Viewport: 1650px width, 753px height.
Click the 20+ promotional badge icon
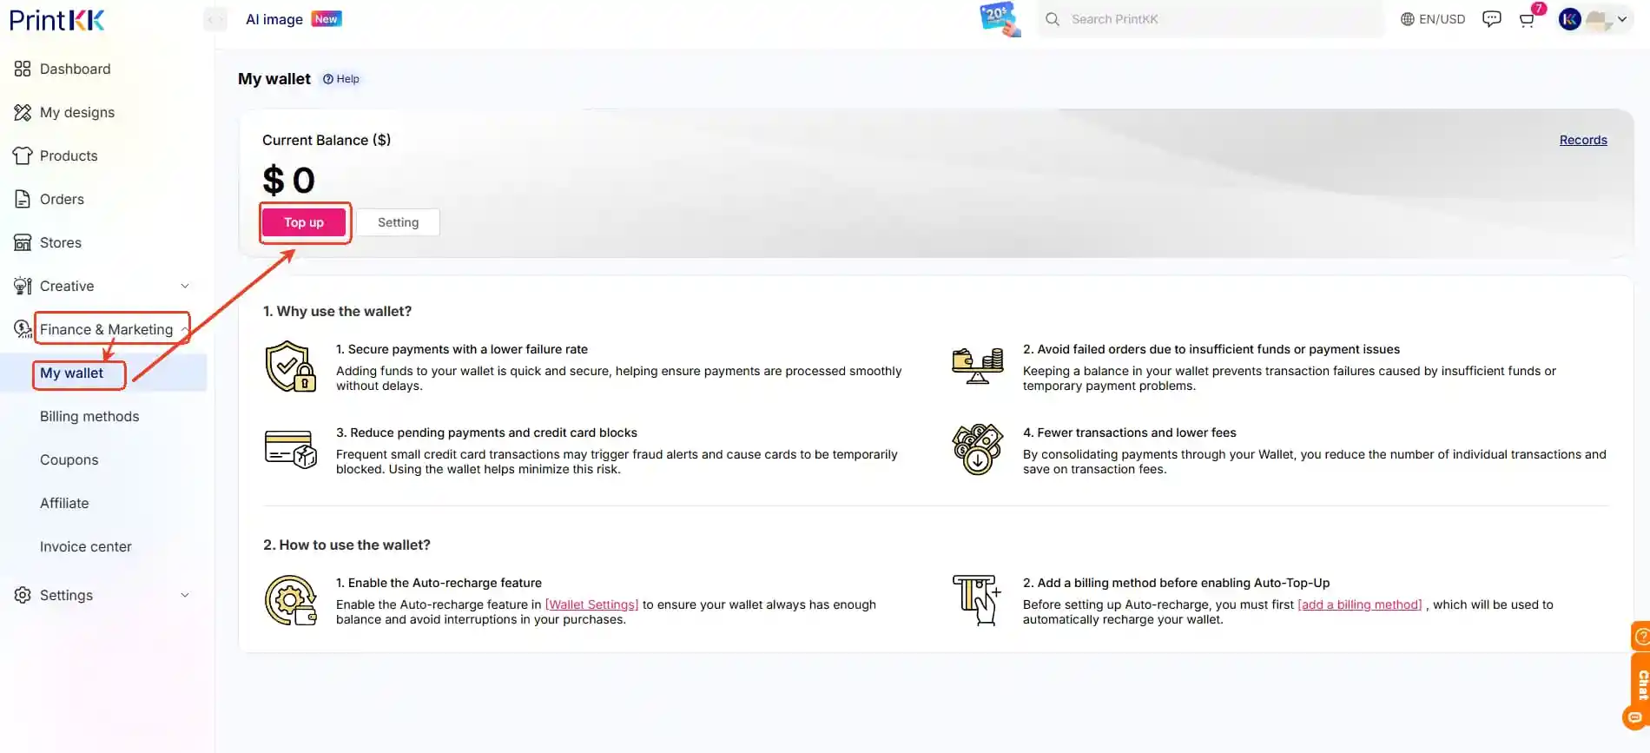point(999,19)
